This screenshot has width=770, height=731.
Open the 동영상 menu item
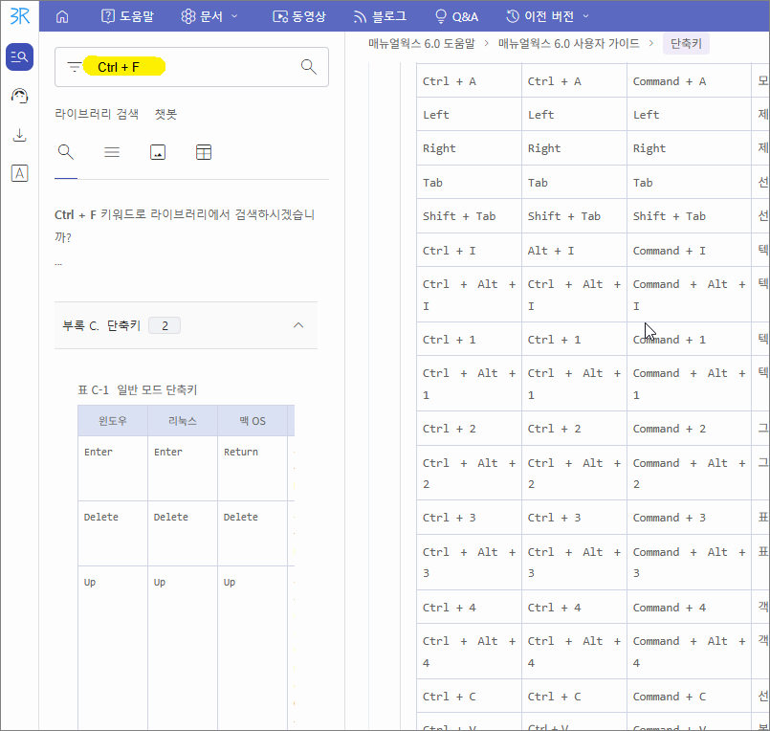(x=300, y=16)
